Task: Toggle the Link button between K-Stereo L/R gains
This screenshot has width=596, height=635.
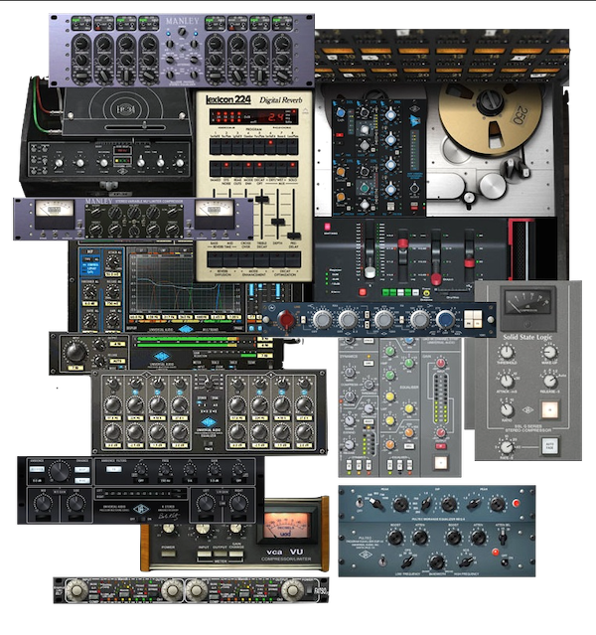Action: pyautogui.click(x=222, y=504)
